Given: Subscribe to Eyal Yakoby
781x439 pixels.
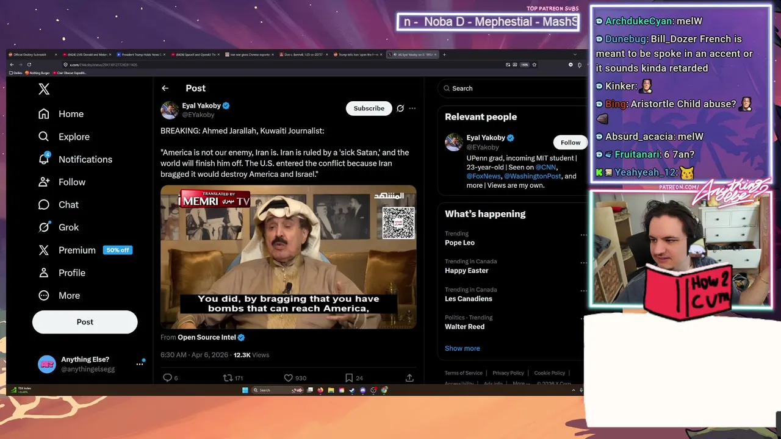Looking at the screenshot, I should click(x=369, y=108).
